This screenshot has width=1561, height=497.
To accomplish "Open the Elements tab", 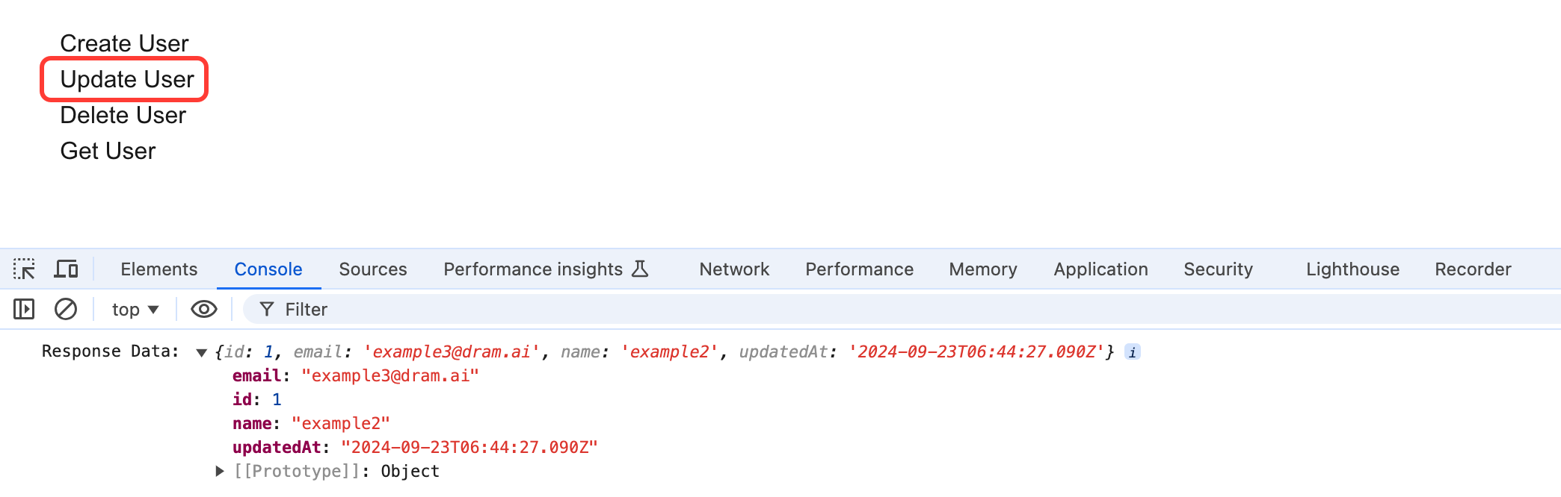I will pyautogui.click(x=158, y=269).
